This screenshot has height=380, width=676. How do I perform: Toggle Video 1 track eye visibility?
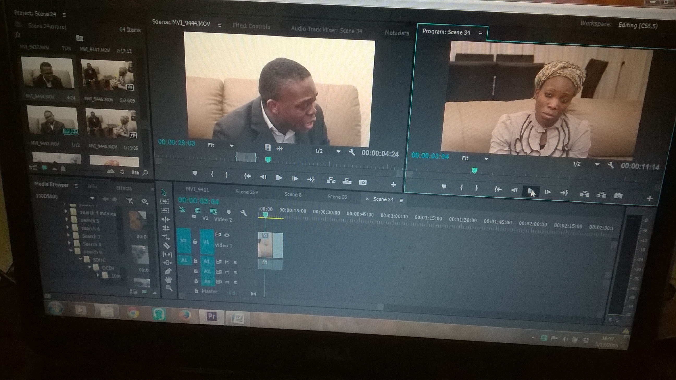[x=227, y=235]
